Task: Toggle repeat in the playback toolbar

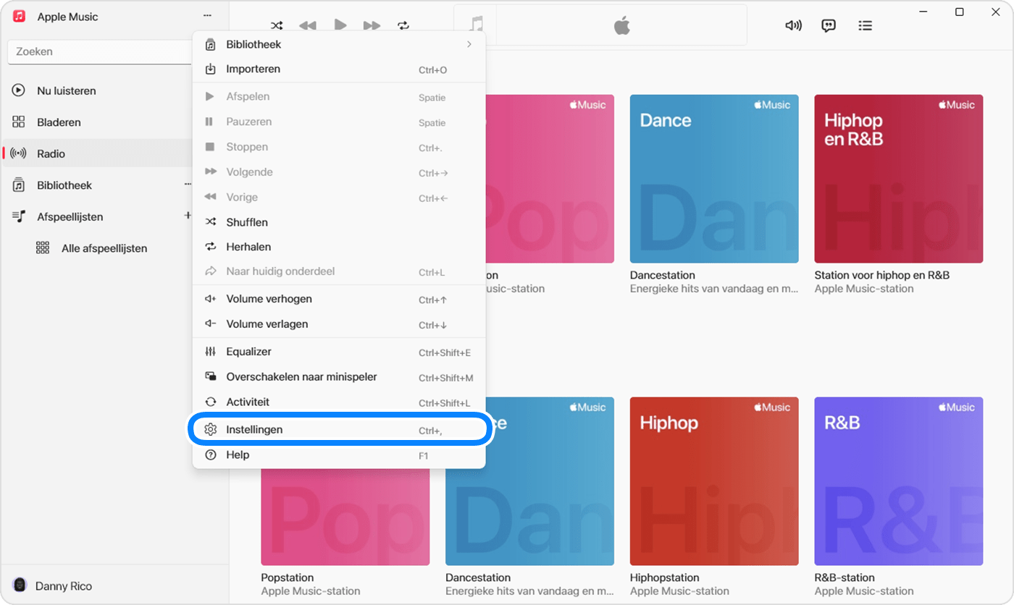Action: coord(403,25)
